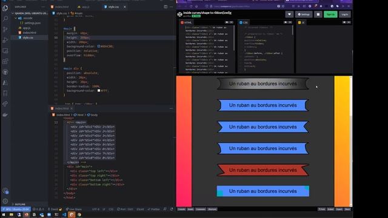Screen dimensions: 388x218
Task: Open the Explorer view in VS Code activity bar
Action: coord(5,8)
